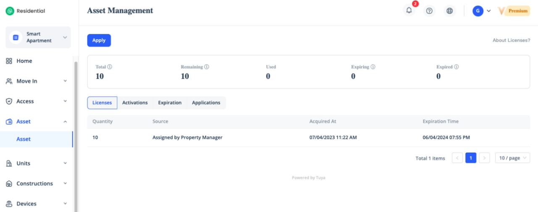Open the 10 / page size dropdown
This screenshot has height=212, width=538.
(512, 158)
